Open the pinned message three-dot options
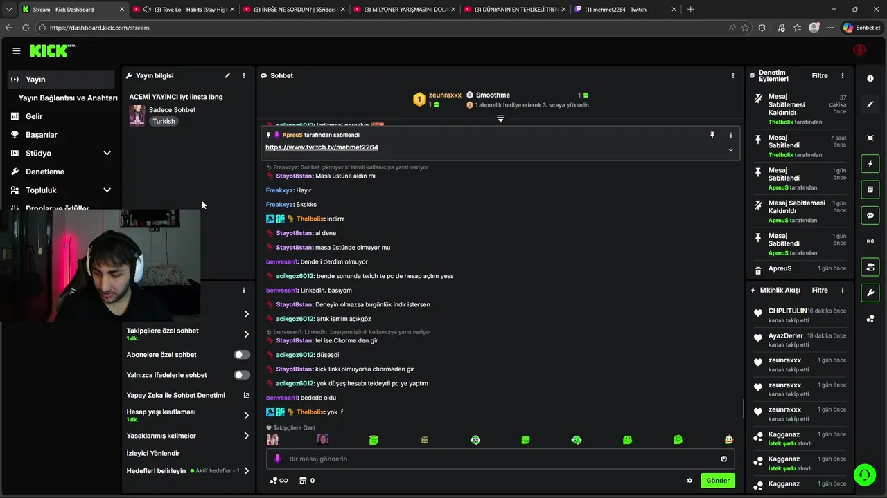The width and height of the screenshot is (887, 498). [x=730, y=135]
